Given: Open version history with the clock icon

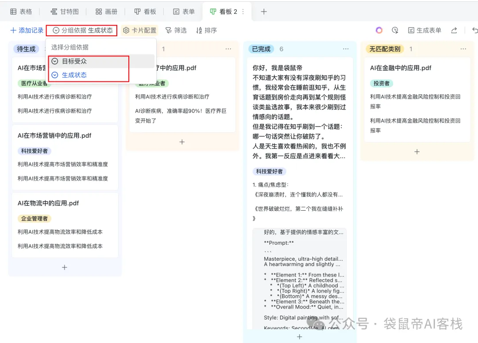Looking at the screenshot, I should tap(394, 30).
